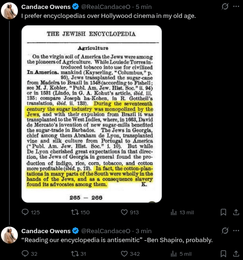Image resolution: width=243 pixels, height=260 pixels.
Task: View analytics showing 13 mil views
Action: coord(182,212)
